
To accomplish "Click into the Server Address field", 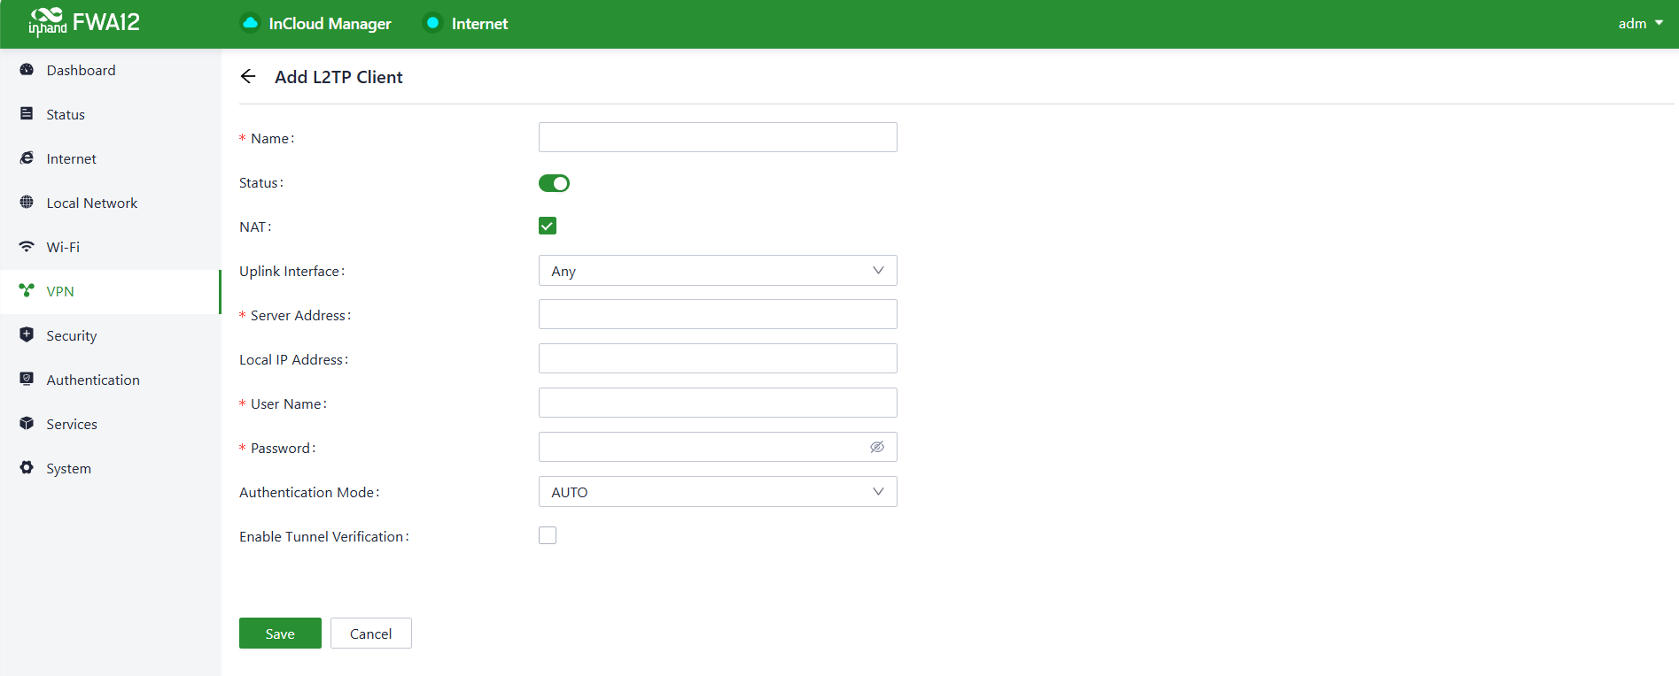I will (x=717, y=315).
